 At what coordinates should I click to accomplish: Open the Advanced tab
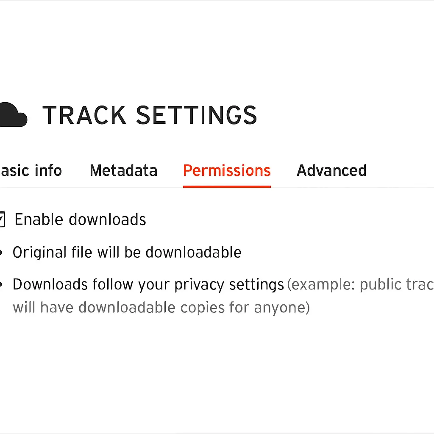pyautogui.click(x=331, y=170)
